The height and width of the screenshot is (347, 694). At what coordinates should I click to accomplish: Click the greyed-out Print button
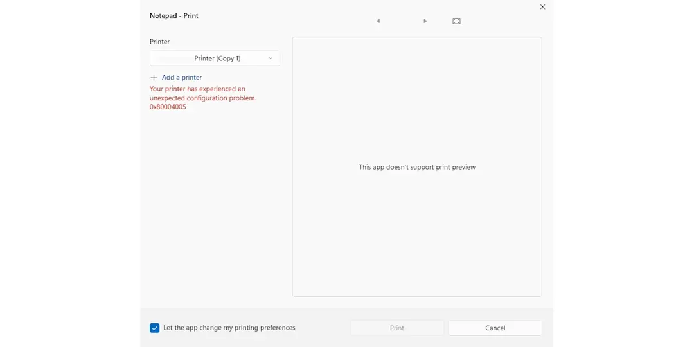coord(397,328)
